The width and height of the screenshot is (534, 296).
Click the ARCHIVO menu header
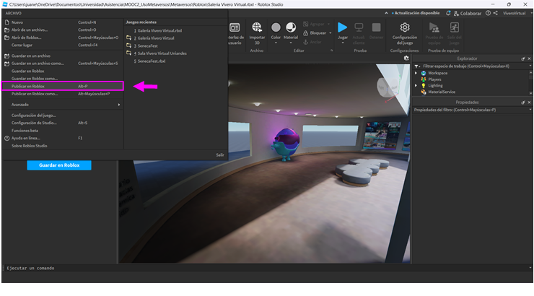click(x=13, y=13)
